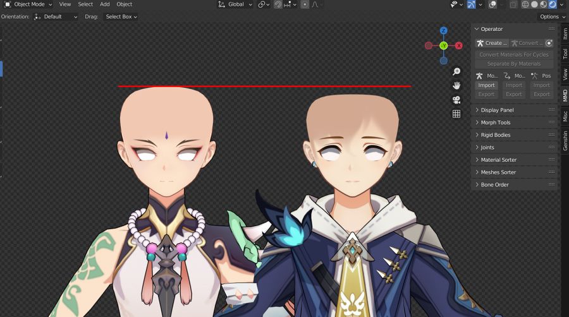Image resolution: width=569 pixels, height=317 pixels.
Task: Click the pan hand icon
Action: coord(456,85)
